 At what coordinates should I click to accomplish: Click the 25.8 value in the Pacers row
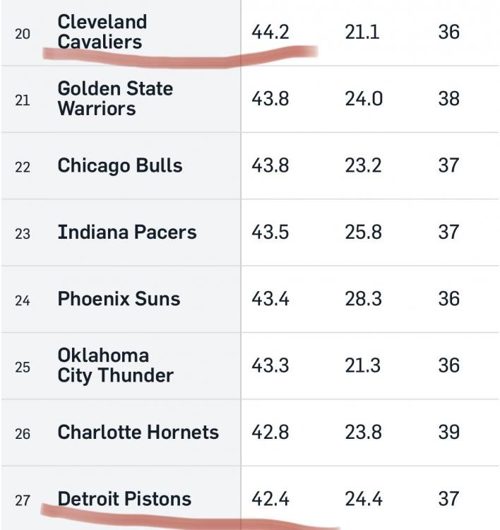point(364,232)
